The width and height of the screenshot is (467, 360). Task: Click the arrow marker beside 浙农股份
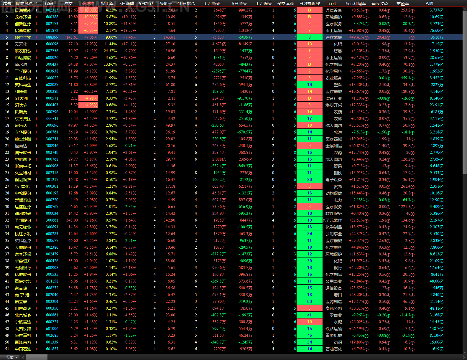coord(37,51)
